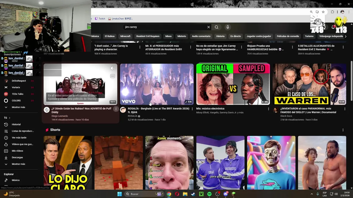Image resolution: width=353 pixels, height=198 pixels.
Task: Open the Puff Diddy video title
Action: coord(81,110)
